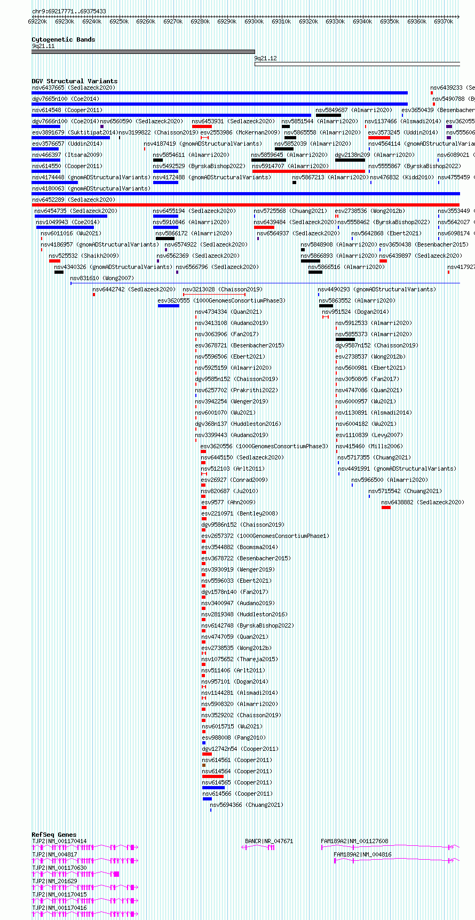Open variant esv2738536 (Wong2012b)

(370, 211)
